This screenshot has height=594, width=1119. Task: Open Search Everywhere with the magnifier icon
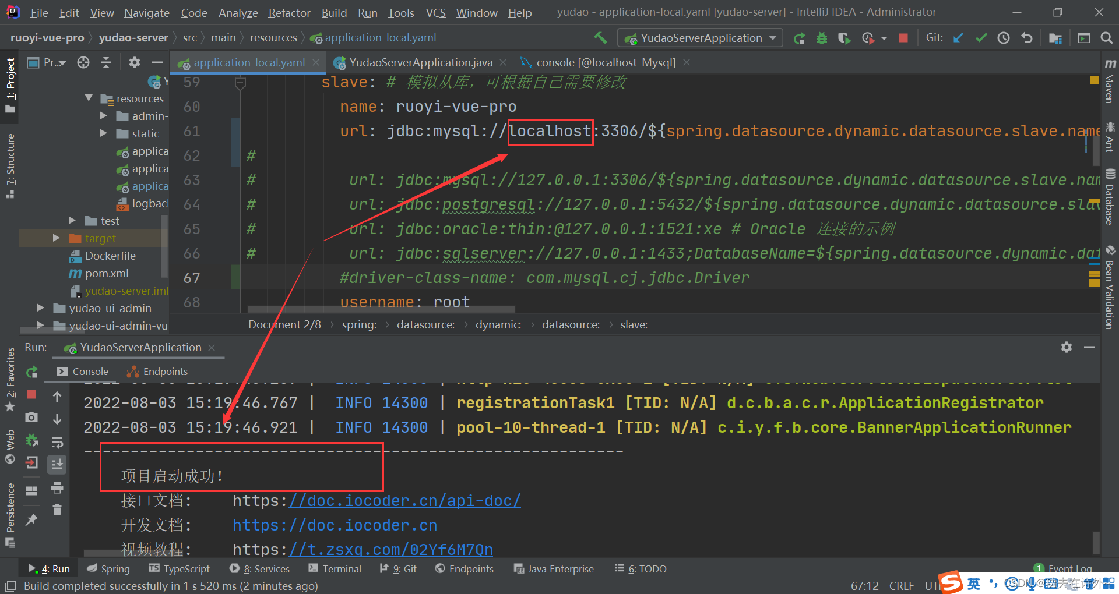click(1107, 38)
